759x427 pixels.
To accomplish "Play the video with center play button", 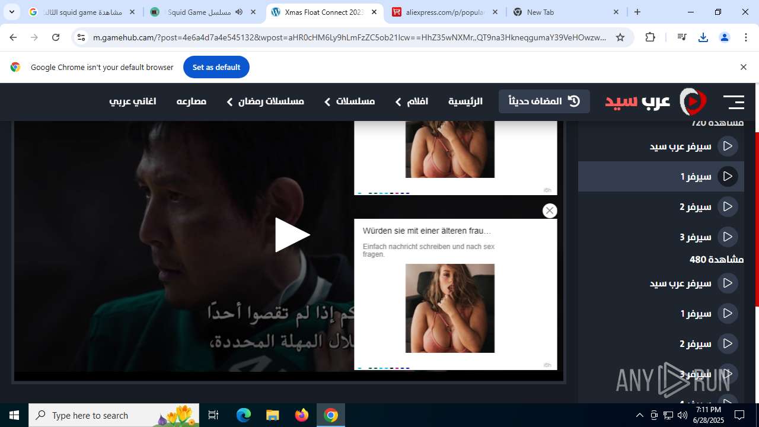I will click(292, 235).
